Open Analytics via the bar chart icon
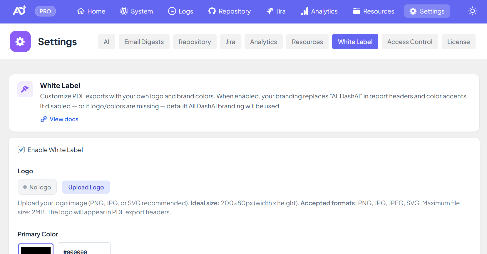Viewport: 487px width, 254px height. click(x=304, y=11)
